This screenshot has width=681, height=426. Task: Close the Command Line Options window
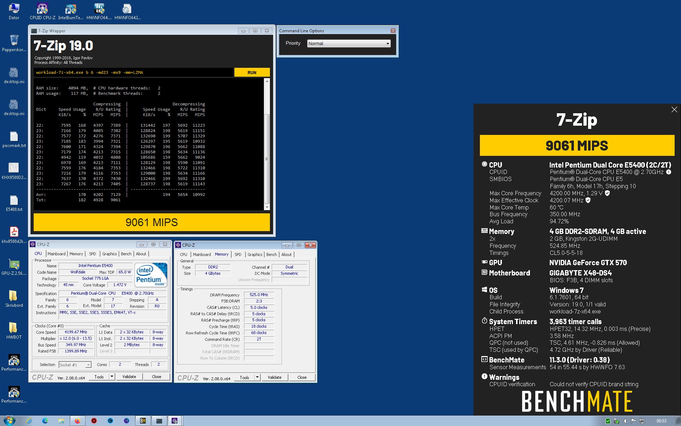tap(393, 31)
